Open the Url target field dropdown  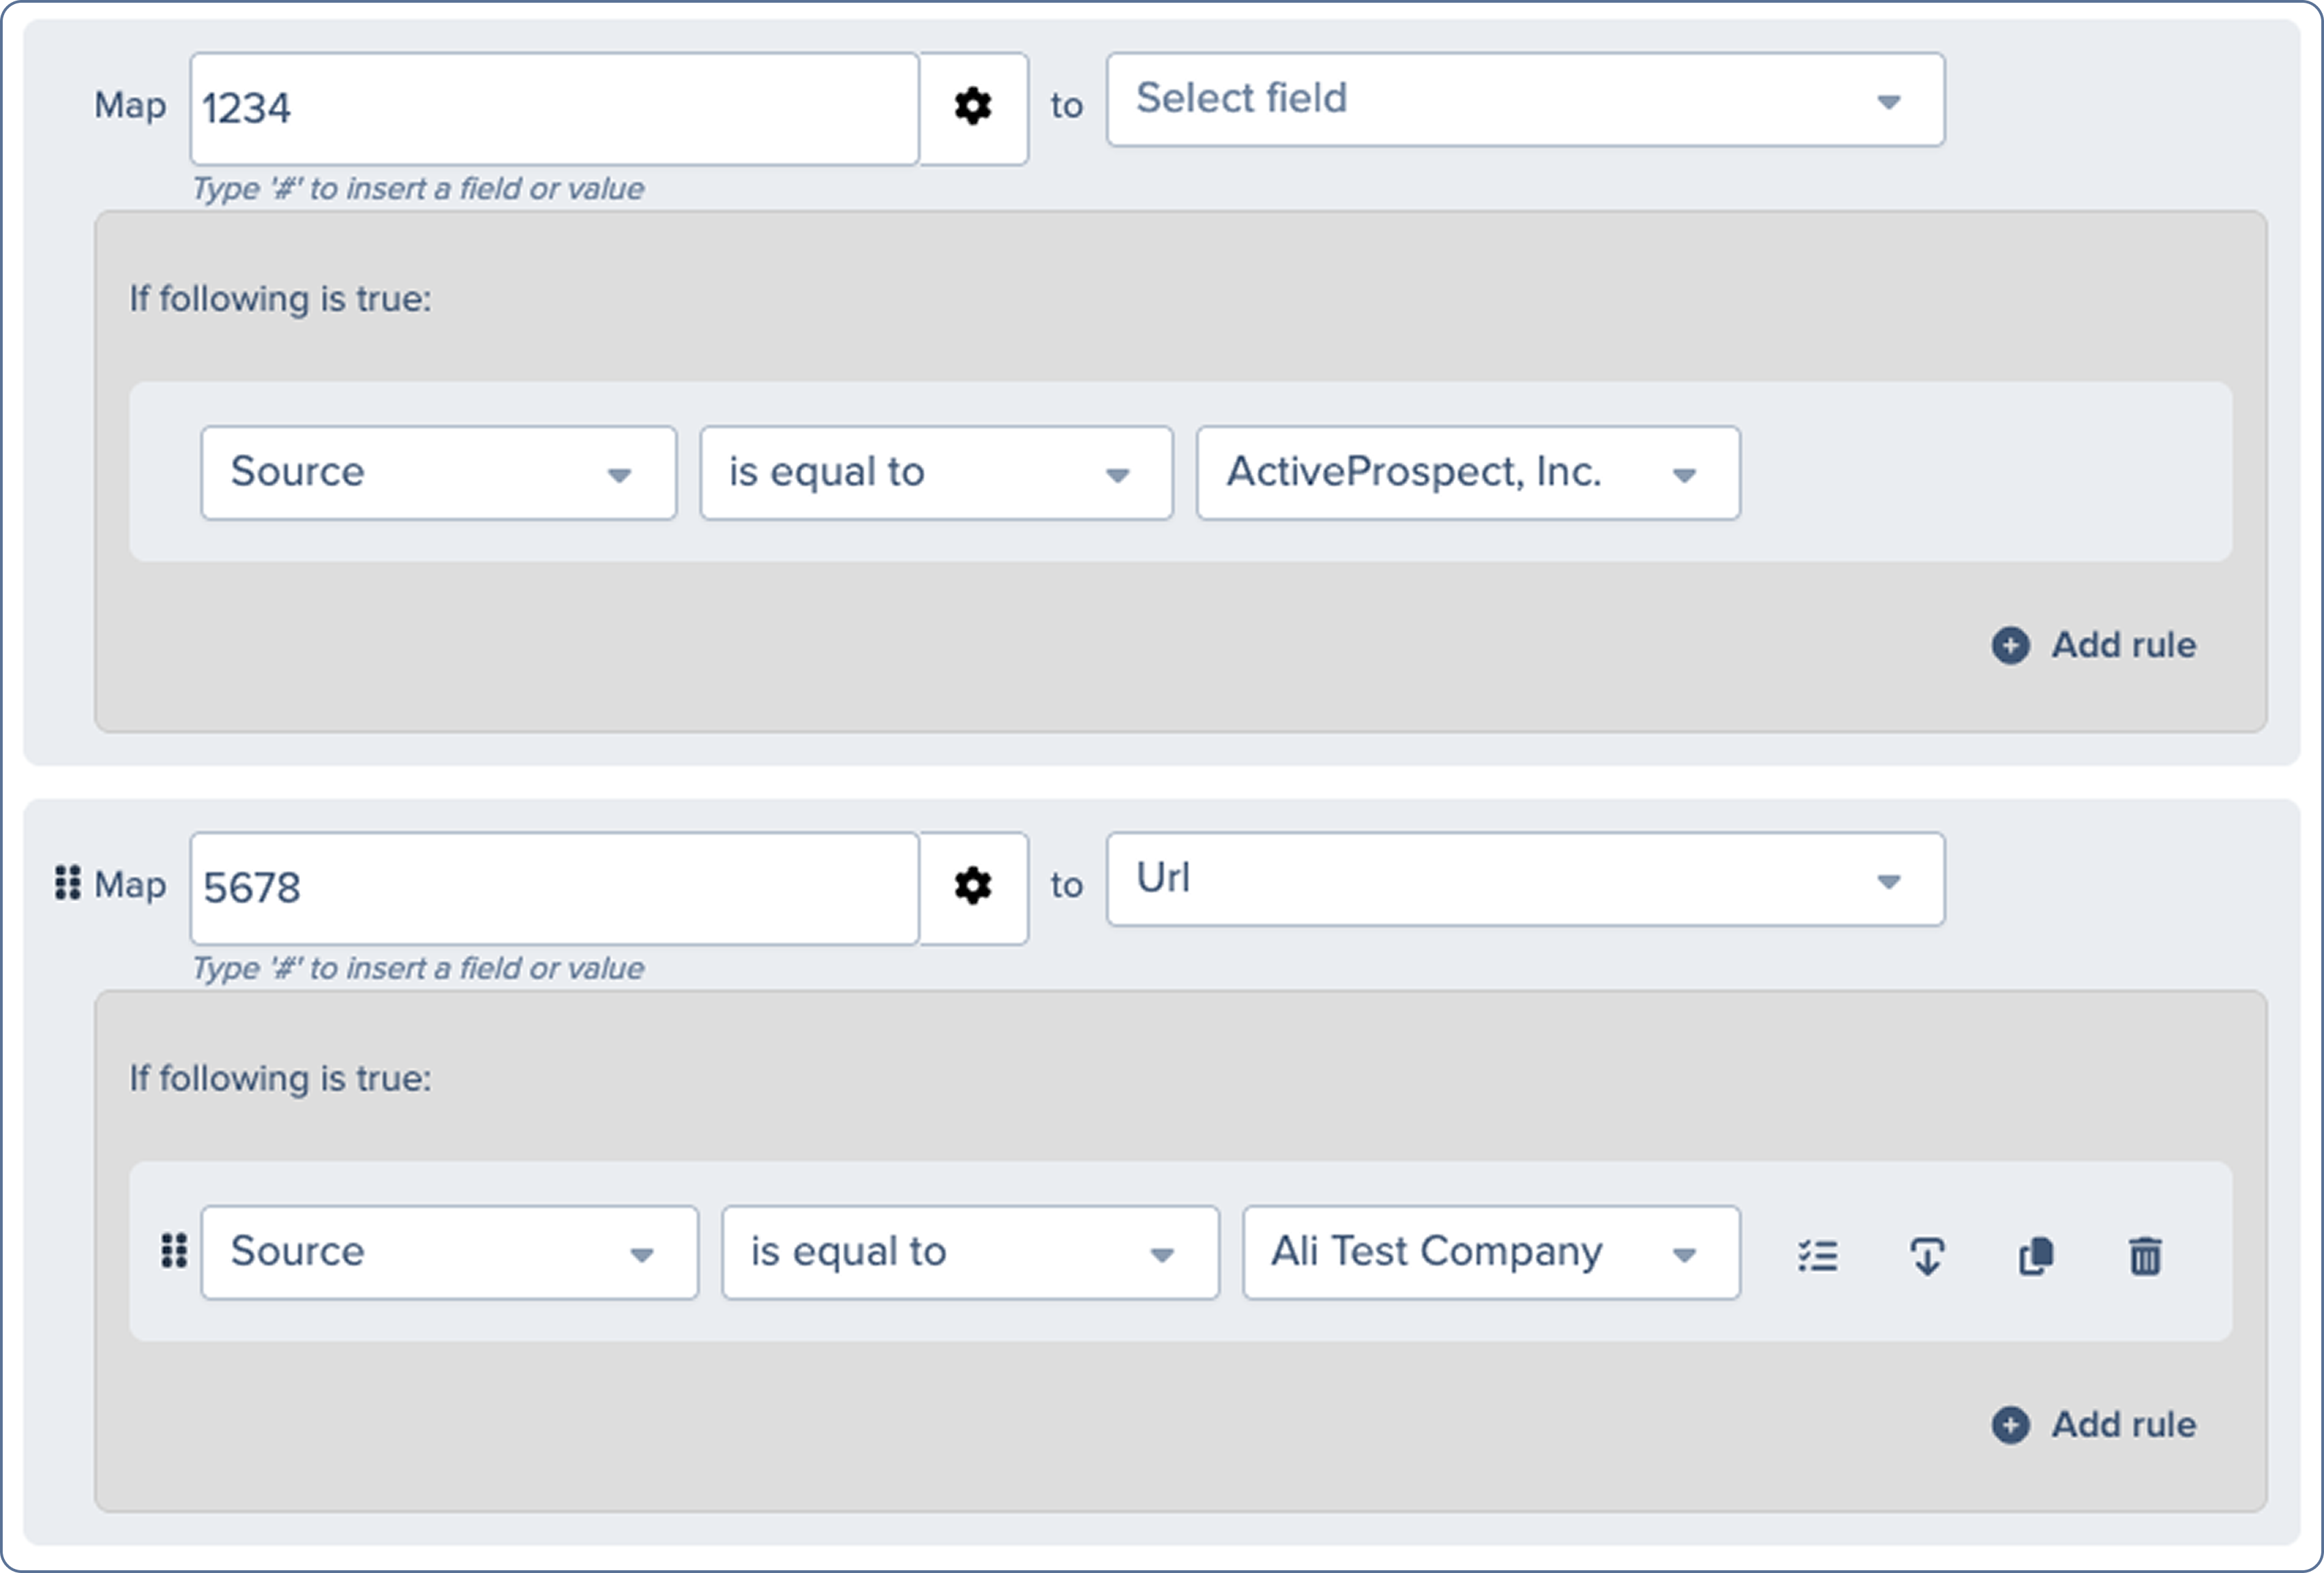tap(1524, 879)
